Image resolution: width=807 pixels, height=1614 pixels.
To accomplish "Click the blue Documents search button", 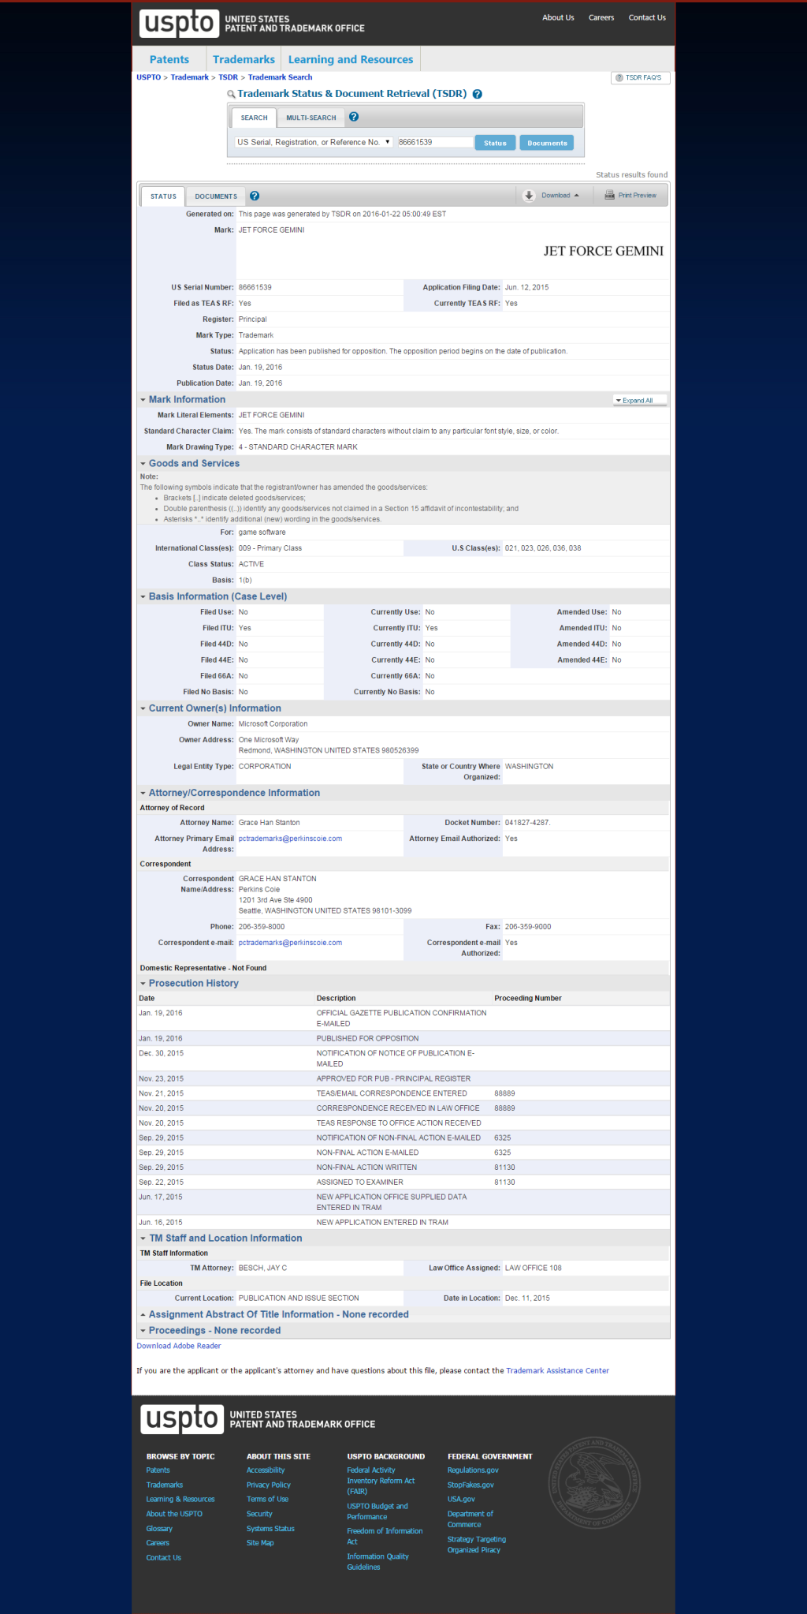I will coord(547,143).
